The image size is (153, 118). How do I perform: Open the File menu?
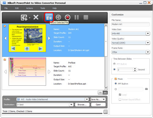click(x=6, y=8)
